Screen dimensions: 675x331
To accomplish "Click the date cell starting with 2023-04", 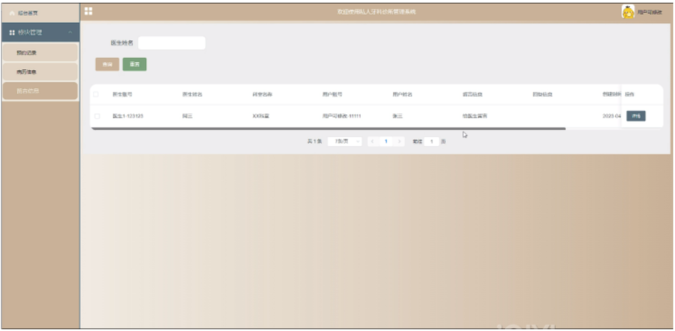I will (612, 116).
